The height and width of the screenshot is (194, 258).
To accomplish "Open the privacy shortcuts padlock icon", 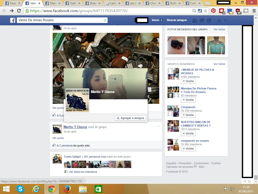I will (x=220, y=20).
